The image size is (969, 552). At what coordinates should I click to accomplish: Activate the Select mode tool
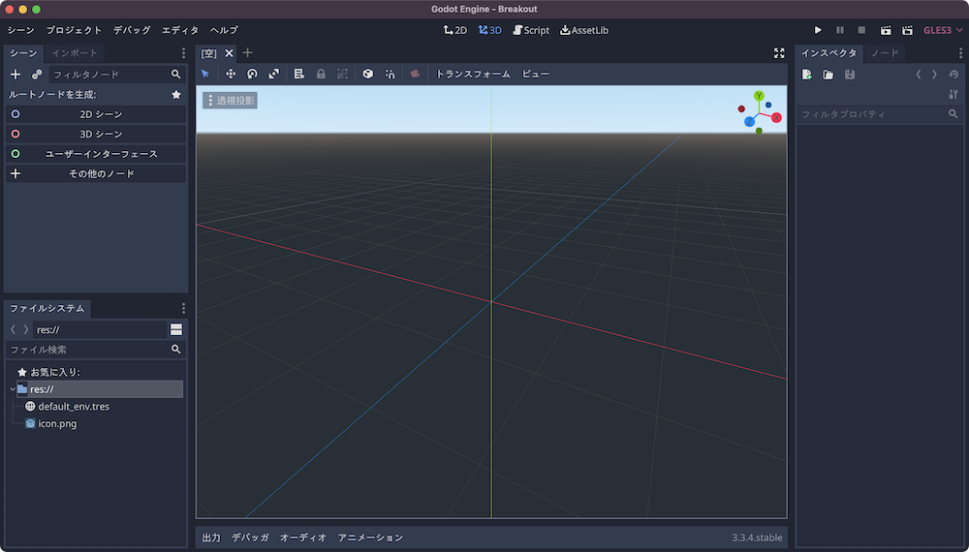[x=205, y=75]
